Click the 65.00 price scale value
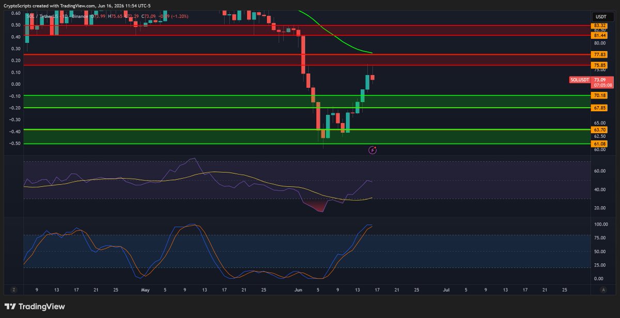Viewport: 620px width, 318px height. (600, 123)
